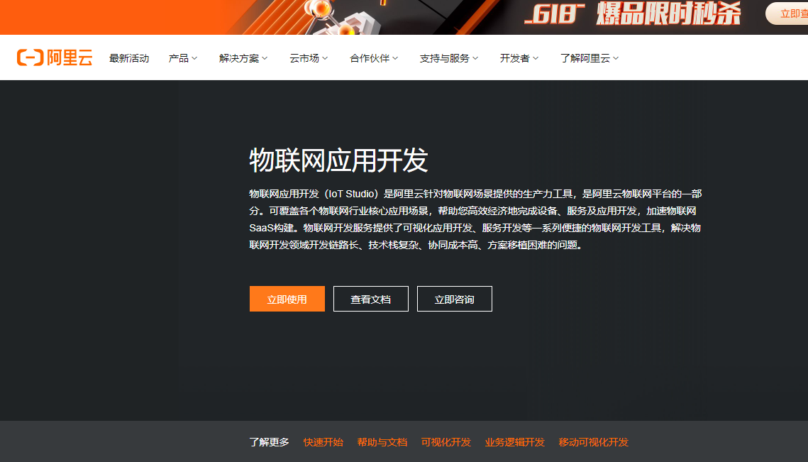Click the 阿里云 logo
This screenshot has height=462, width=808.
tap(55, 57)
